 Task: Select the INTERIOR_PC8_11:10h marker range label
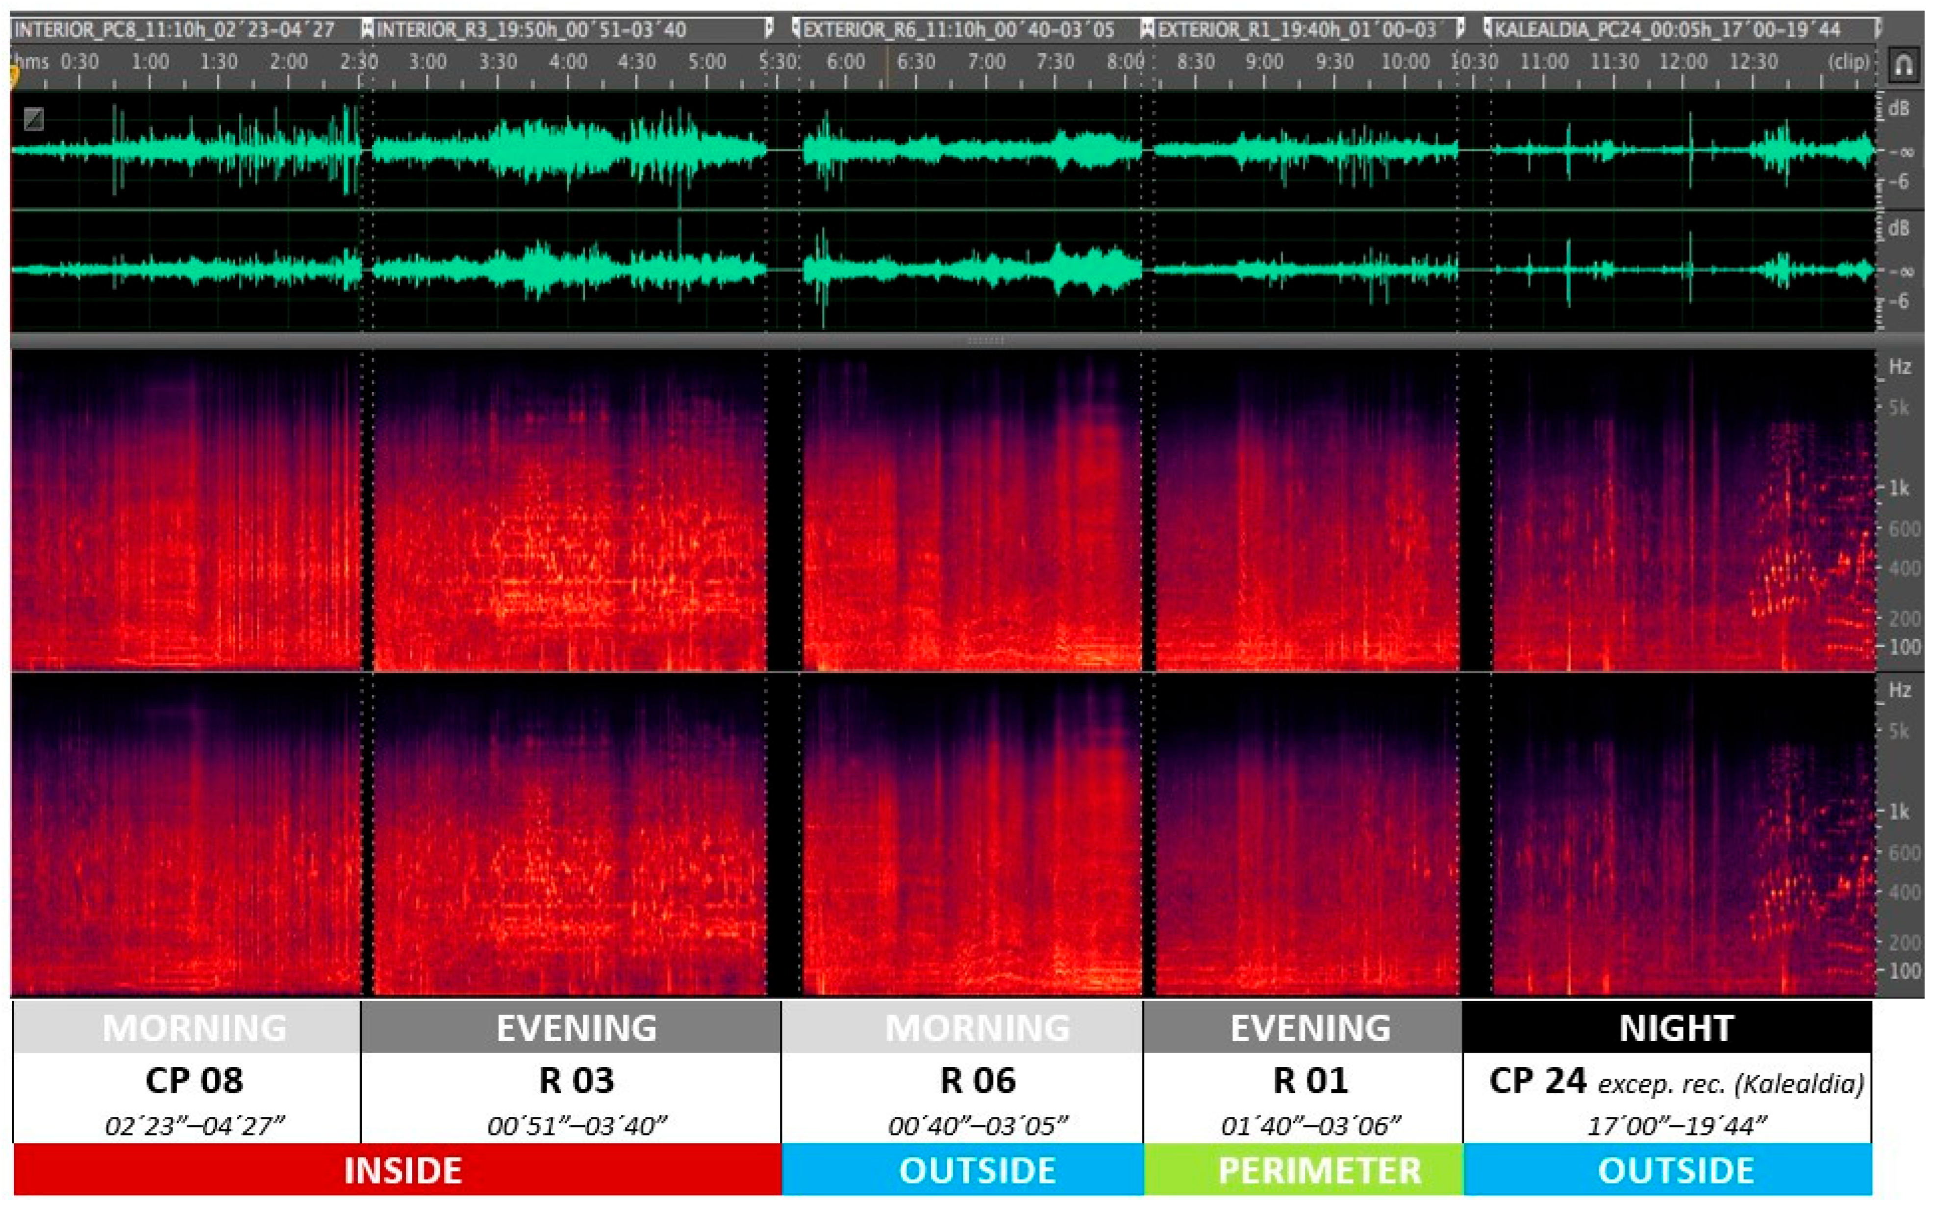pos(175,30)
